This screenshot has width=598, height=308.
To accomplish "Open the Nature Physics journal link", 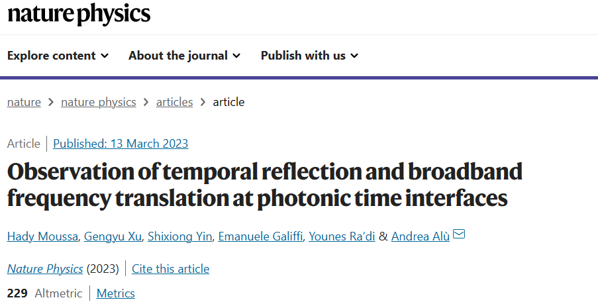I will coord(45,269).
